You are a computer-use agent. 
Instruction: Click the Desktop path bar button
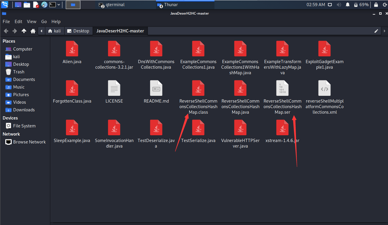coord(78,31)
